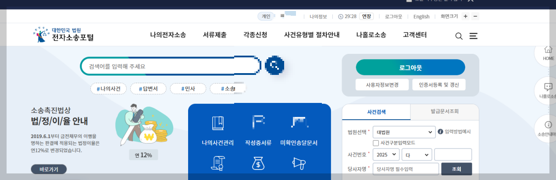Click the certificate document icon in blue panel

pos(217,163)
